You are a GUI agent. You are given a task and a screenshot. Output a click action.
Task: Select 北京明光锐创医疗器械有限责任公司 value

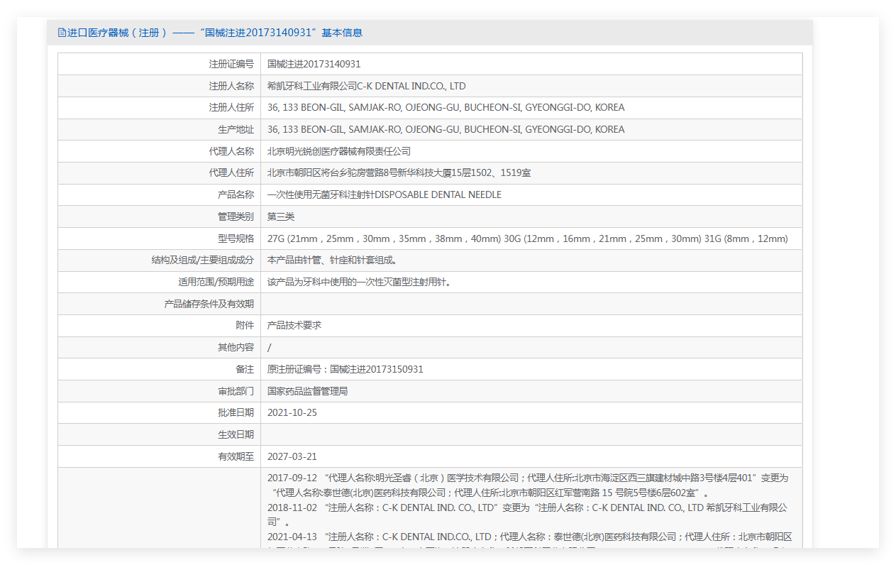339,151
